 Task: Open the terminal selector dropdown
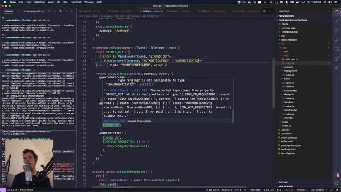point(34,11)
